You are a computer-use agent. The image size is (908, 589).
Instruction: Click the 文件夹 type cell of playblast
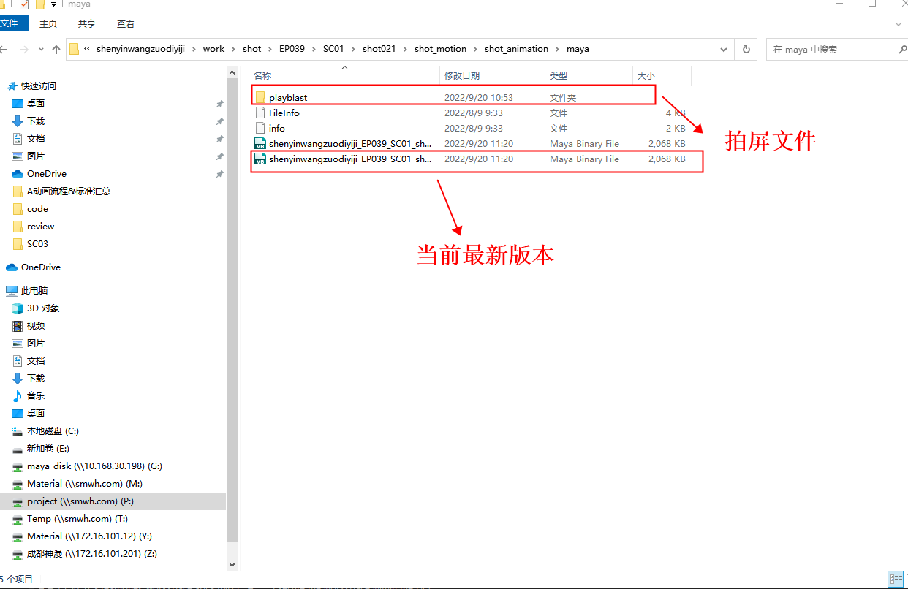point(563,97)
